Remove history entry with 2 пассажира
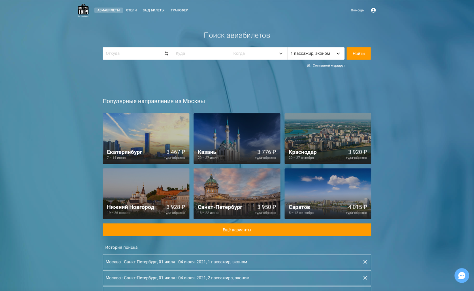474x291 pixels. pos(365,278)
